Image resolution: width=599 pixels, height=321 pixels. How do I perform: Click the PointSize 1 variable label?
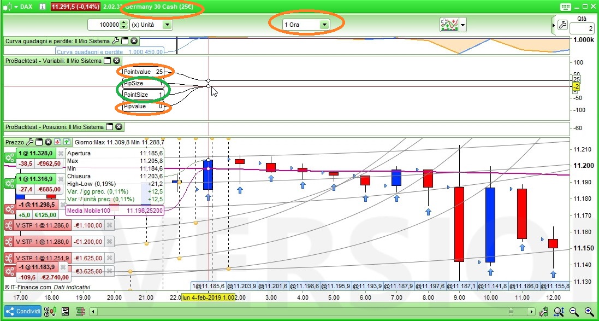[143, 95]
